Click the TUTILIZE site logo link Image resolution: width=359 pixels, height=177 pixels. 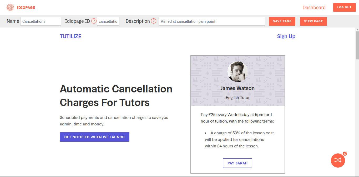pyautogui.click(x=70, y=36)
